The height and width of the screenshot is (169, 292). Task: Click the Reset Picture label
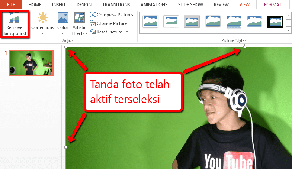click(109, 32)
